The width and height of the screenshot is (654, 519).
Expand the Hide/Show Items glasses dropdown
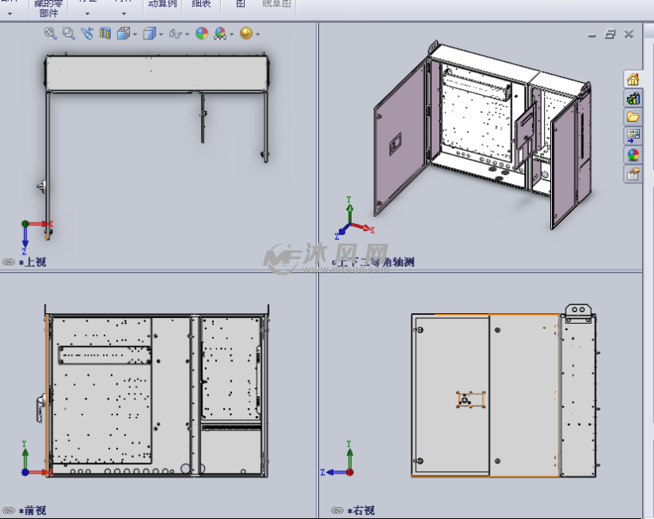click(x=187, y=34)
